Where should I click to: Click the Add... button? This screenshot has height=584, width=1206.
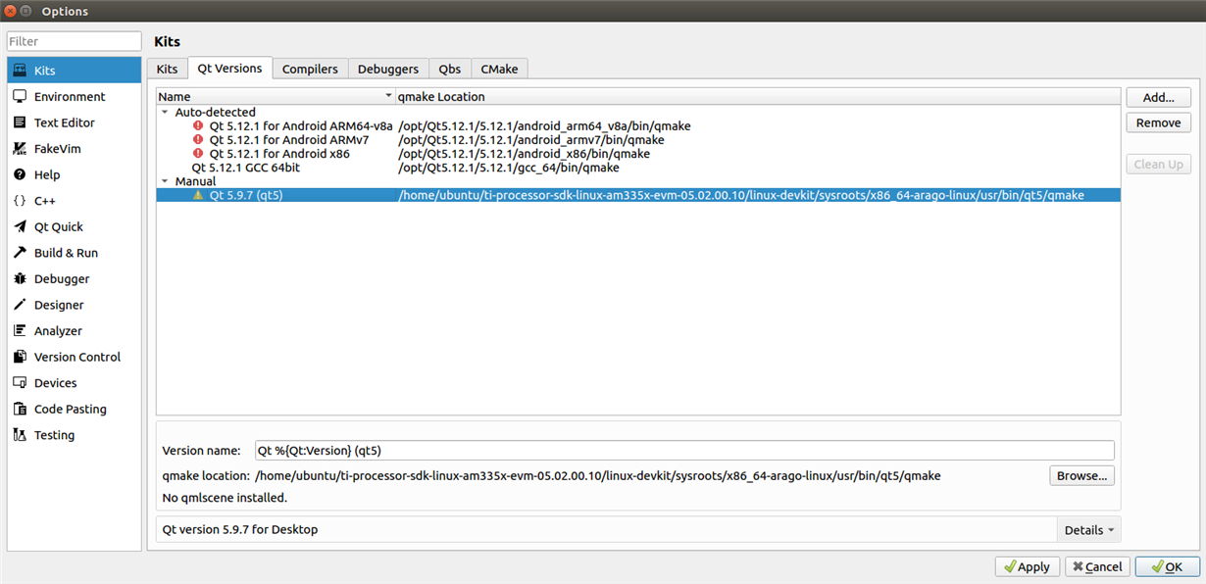pos(1159,97)
